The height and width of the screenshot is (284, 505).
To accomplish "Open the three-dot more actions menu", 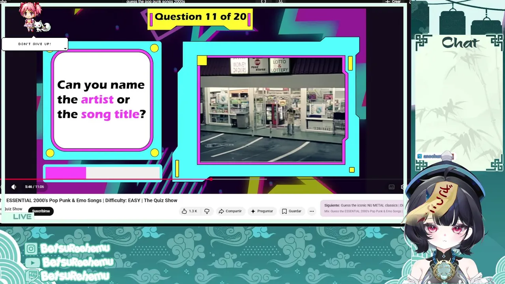I will (x=312, y=211).
